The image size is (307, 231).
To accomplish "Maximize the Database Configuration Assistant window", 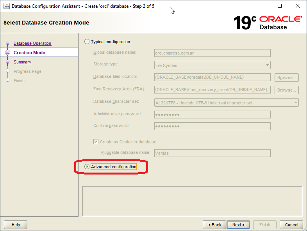I will click(280, 6).
